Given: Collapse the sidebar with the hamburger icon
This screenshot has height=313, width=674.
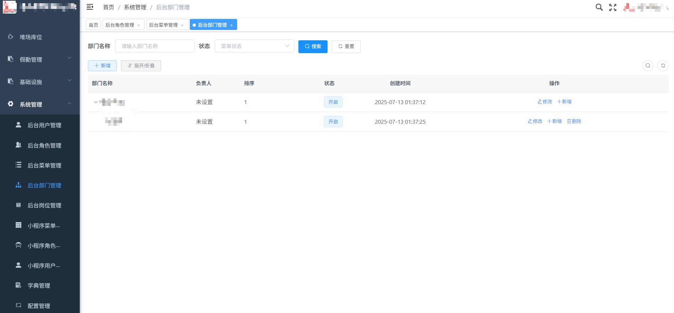Looking at the screenshot, I should click(x=90, y=7).
